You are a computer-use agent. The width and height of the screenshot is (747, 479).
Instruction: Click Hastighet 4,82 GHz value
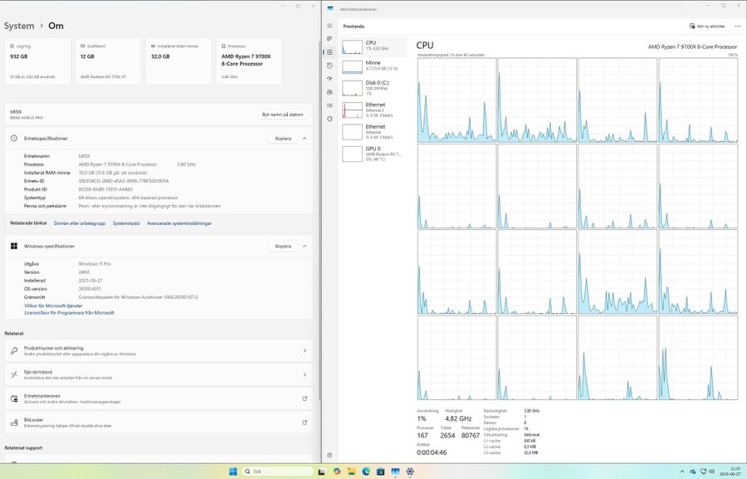pyautogui.click(x=458, y=418)
